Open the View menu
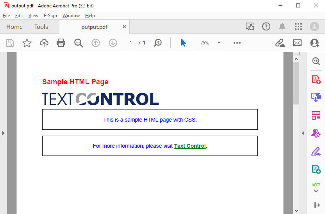This screenshot has height=214, width=325. (33, 16)
